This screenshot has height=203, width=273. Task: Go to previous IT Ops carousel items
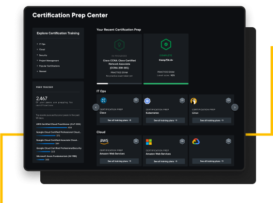click(96, 107)
